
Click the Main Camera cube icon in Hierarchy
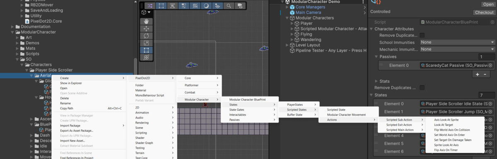tap(292, 12)
